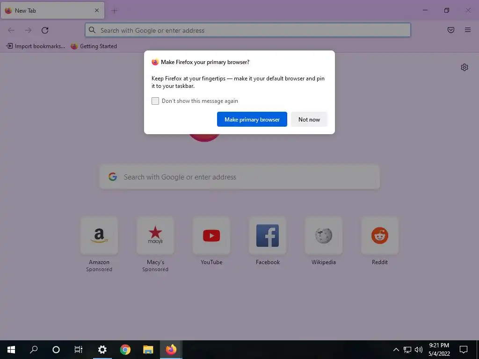Open the Windows Start menu
479x359 pixels.
(11, 350)
